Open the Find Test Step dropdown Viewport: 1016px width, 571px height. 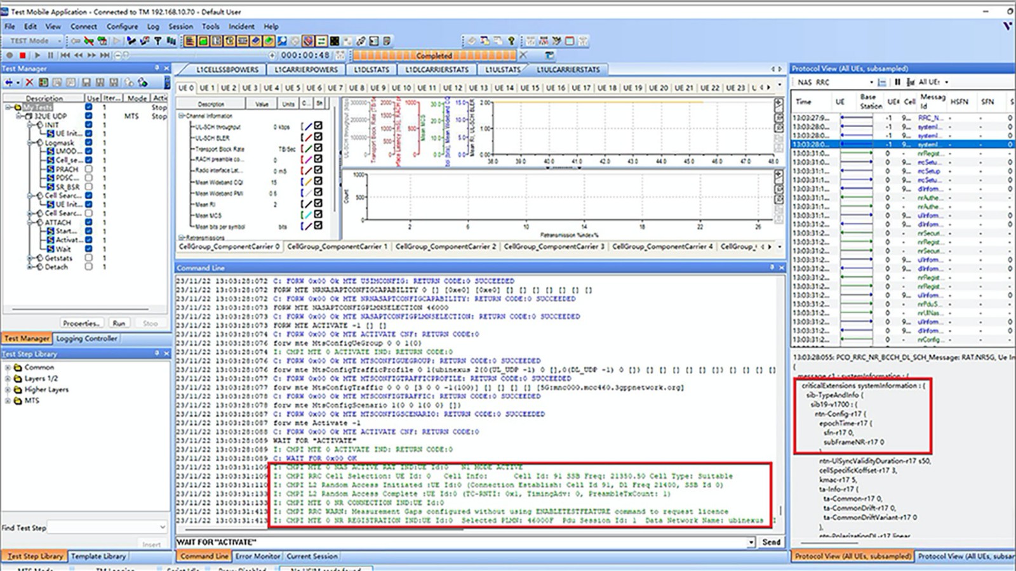coord(162,527)
